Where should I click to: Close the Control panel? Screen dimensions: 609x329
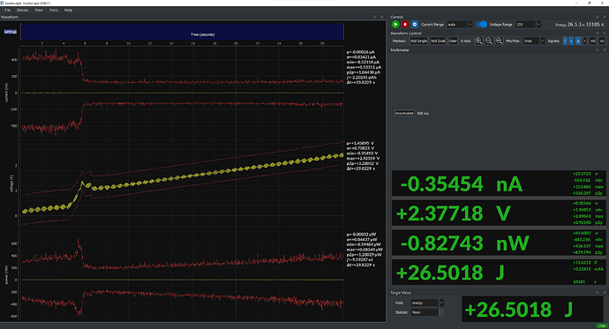coord(605,17)
